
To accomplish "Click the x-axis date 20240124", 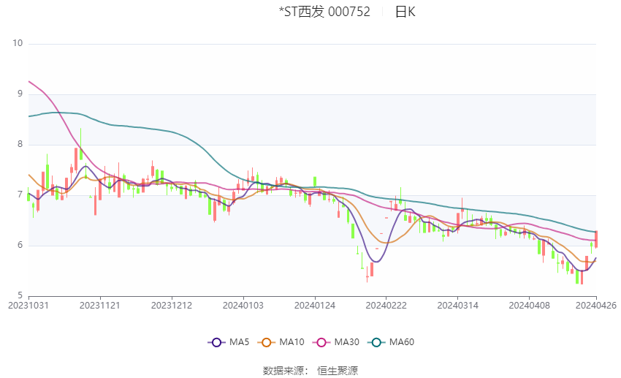I will click(315, 306).
